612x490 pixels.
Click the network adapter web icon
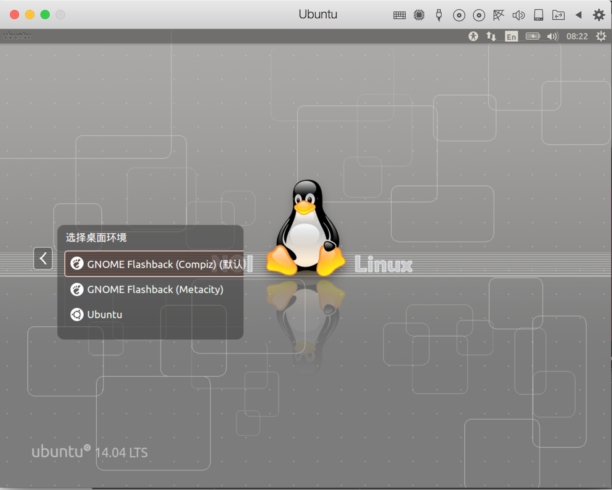tap(499, 15)
